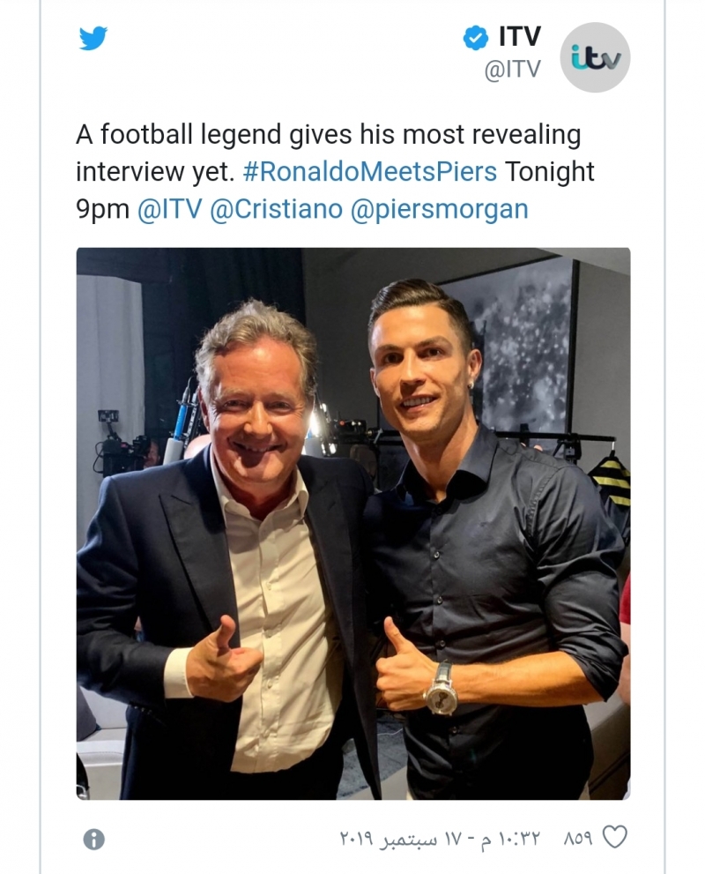Screen dimensions: 705x874
Task: Click the @ITV mention in tweet text
Action: pos(170,209)
